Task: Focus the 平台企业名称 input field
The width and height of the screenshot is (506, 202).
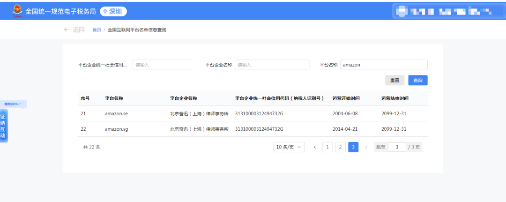Action: (x=272, y=65)
